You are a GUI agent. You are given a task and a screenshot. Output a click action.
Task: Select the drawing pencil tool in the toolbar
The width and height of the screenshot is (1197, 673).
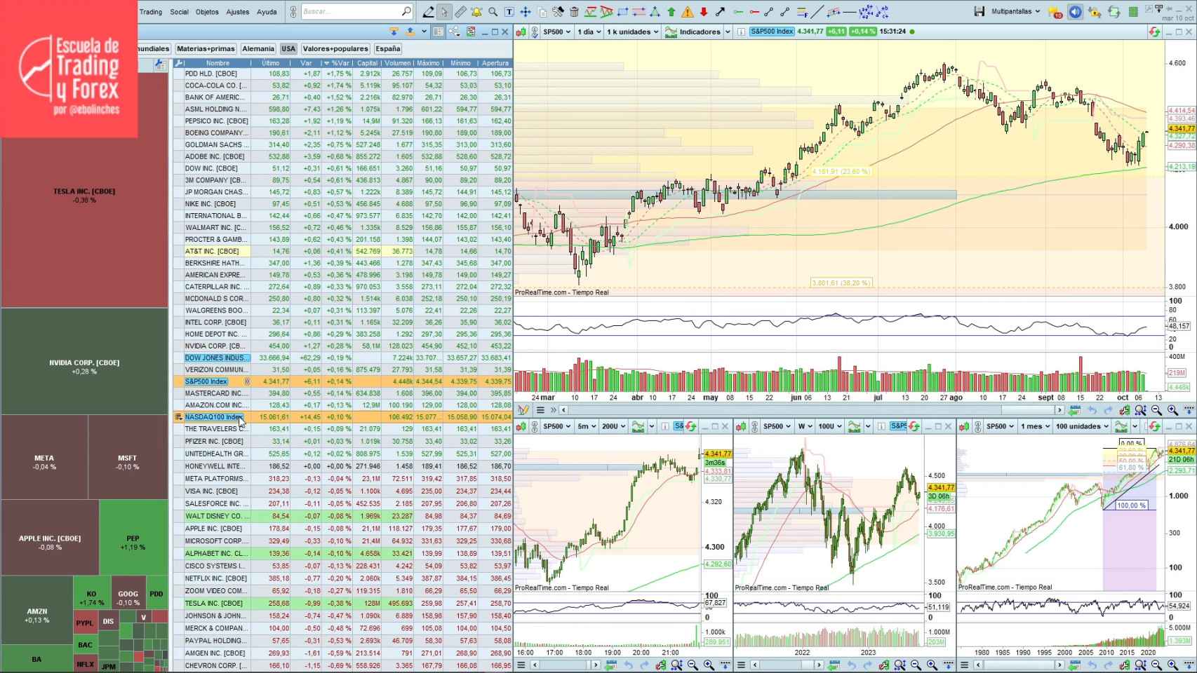tap(428, 11)
